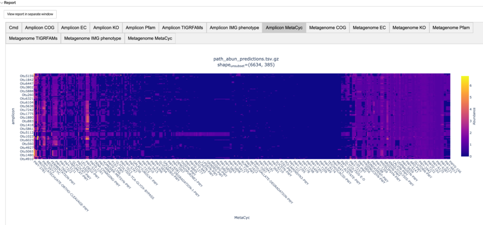Switch to Metagenome COG tab
This screenshot has width=483, height=225.
pyautogui.click(x=327, y=27)
